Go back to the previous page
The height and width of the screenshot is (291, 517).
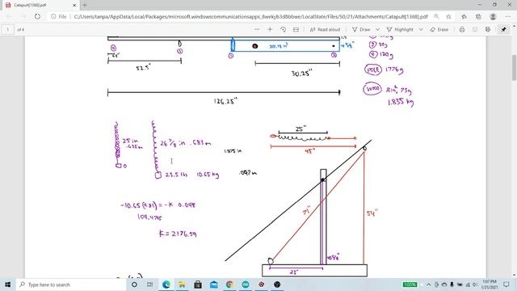pyautogui.click(x=9, y=16)
